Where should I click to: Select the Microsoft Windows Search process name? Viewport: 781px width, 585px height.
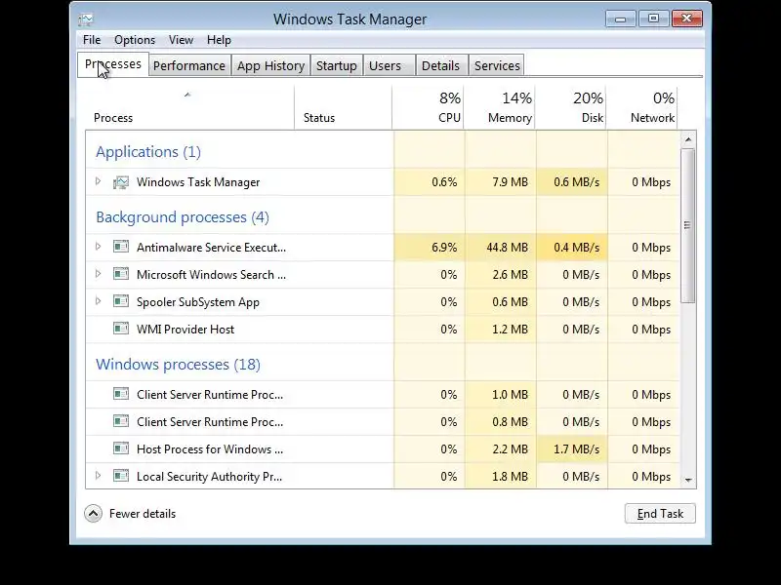click(211, 275)
